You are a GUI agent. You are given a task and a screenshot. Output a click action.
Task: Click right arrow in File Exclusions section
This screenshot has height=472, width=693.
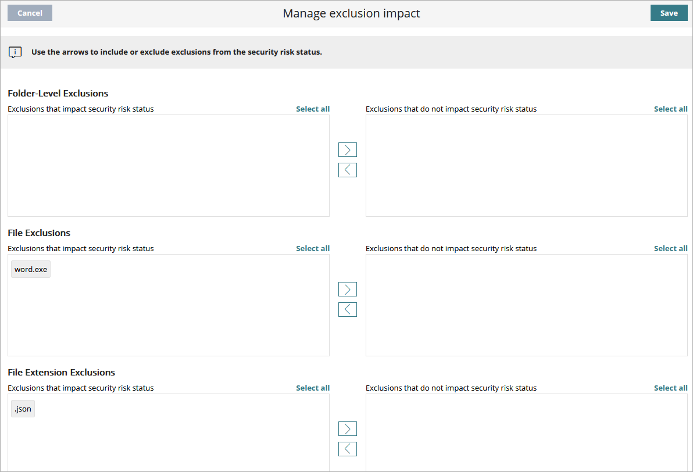(347, 289)
